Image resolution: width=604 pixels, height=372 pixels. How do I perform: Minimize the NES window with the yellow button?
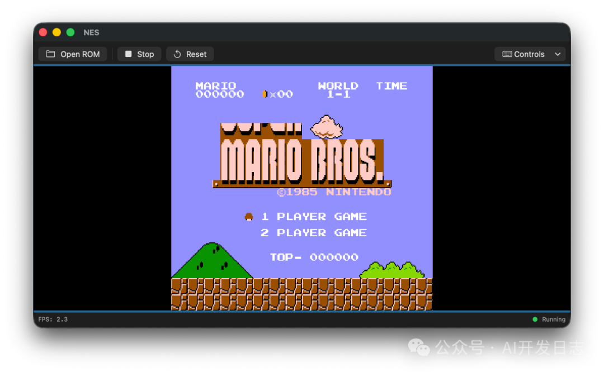(56, 32)
